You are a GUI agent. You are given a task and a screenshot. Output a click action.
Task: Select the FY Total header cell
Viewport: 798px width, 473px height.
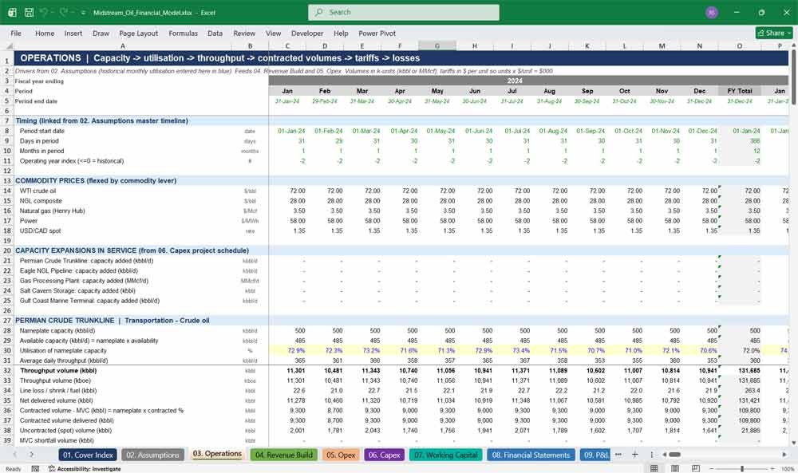740,91
